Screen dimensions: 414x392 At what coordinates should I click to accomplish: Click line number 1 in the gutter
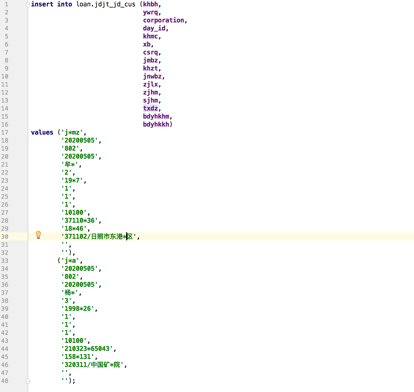tap(6, 4)
